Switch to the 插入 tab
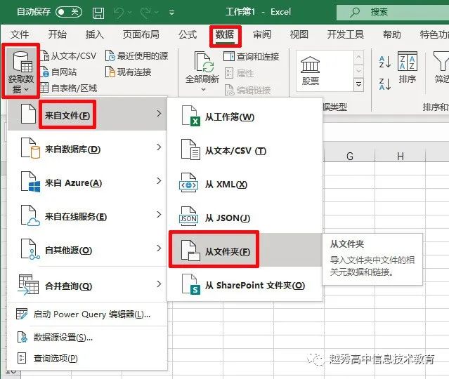This screenshot has width=449, height=379. point(94,34)
